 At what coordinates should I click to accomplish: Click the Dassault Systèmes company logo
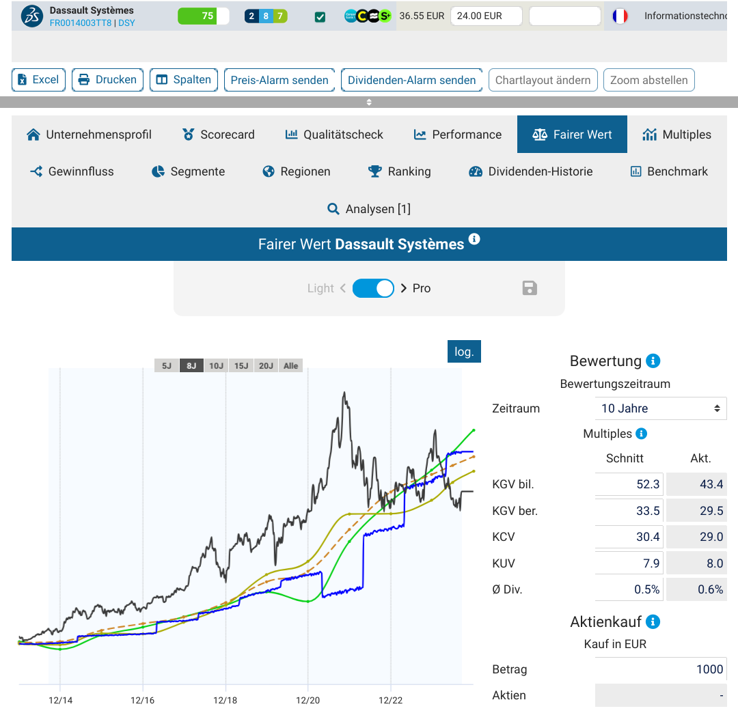(32, 16)
